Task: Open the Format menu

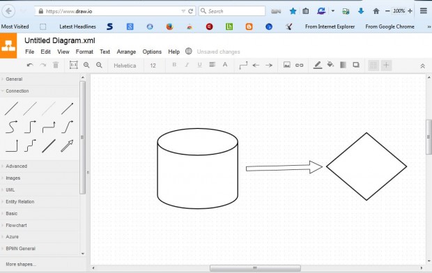Action: (x=84, y=52)
